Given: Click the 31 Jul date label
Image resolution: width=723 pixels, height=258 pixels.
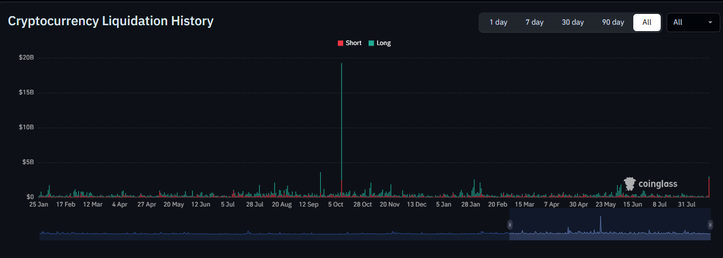Looking at the screenshot, I should pos(688,204).
